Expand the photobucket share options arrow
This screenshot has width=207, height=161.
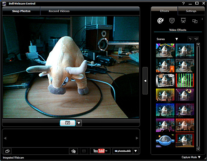[136, 151]
